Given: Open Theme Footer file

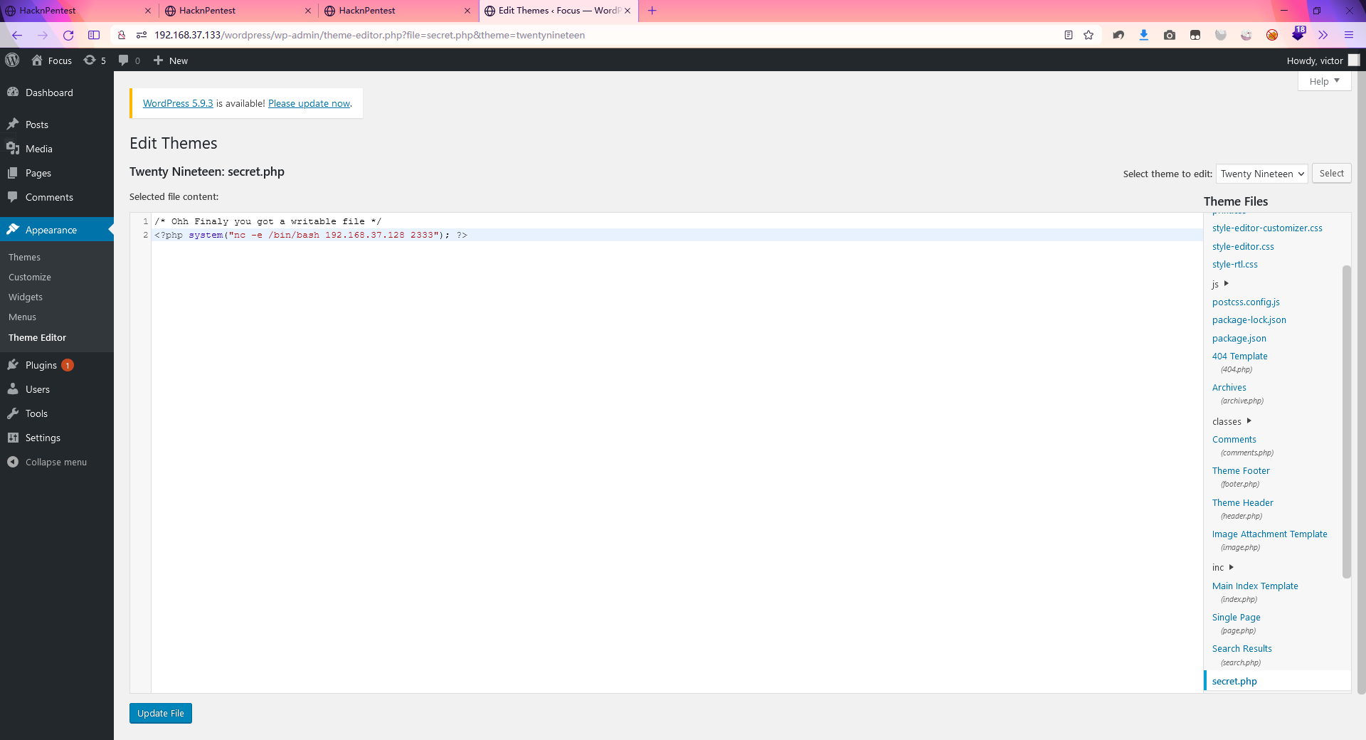Looking at the screenshot, I should click(x=1241, y=470).
